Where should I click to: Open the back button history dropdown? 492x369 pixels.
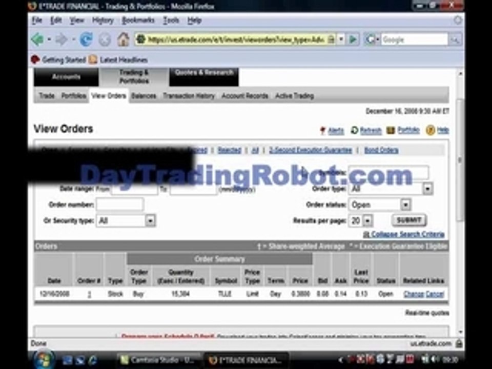pyautogui.click(x=50, y=39)
